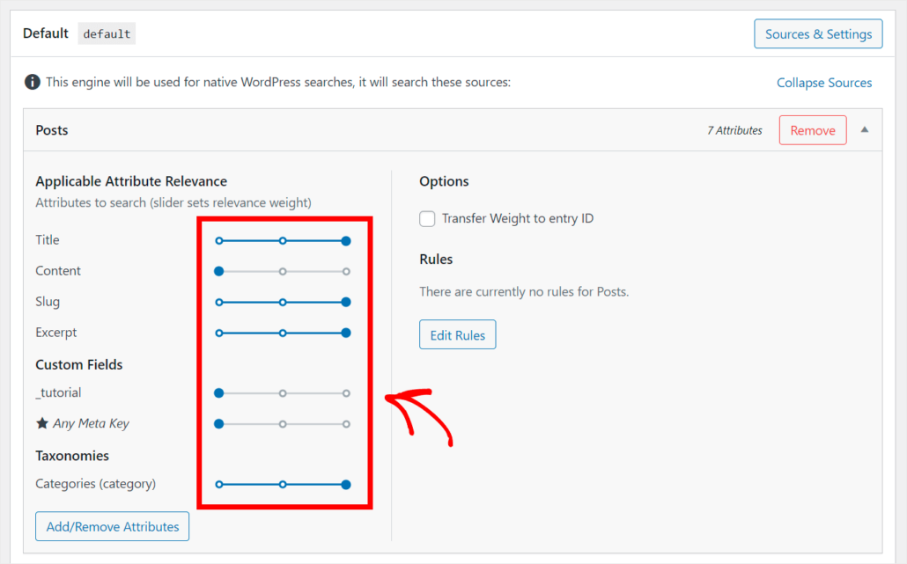Click the info icon beside the engine description
This screenshot has width=907, height=564.
pos(33,82)
